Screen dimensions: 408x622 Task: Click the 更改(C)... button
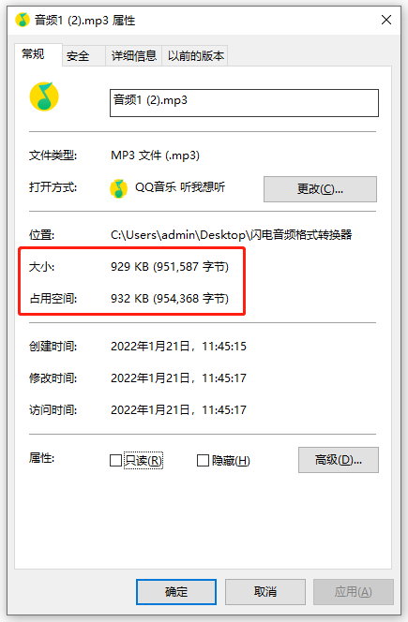[320, 189]
